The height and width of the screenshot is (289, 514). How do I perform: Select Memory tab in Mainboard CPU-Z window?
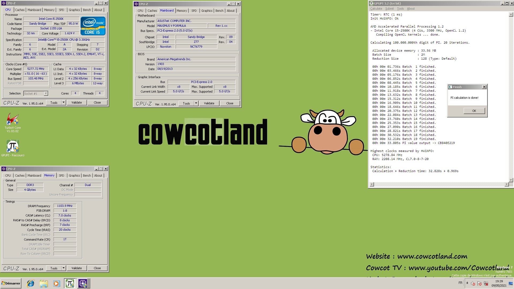coord(182,11)
